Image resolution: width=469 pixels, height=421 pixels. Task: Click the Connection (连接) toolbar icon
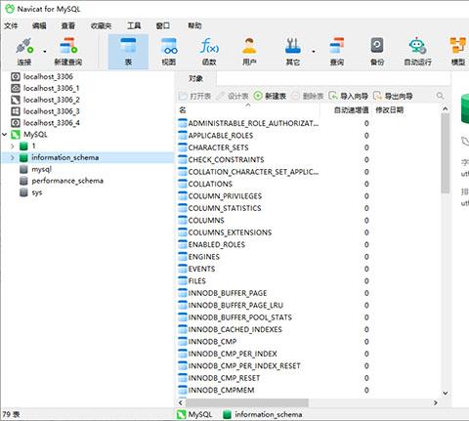coord(24,52)
